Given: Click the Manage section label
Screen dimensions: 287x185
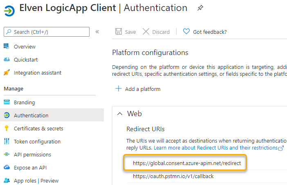Looking at the screenshot, I should click(x=13, y=89).
